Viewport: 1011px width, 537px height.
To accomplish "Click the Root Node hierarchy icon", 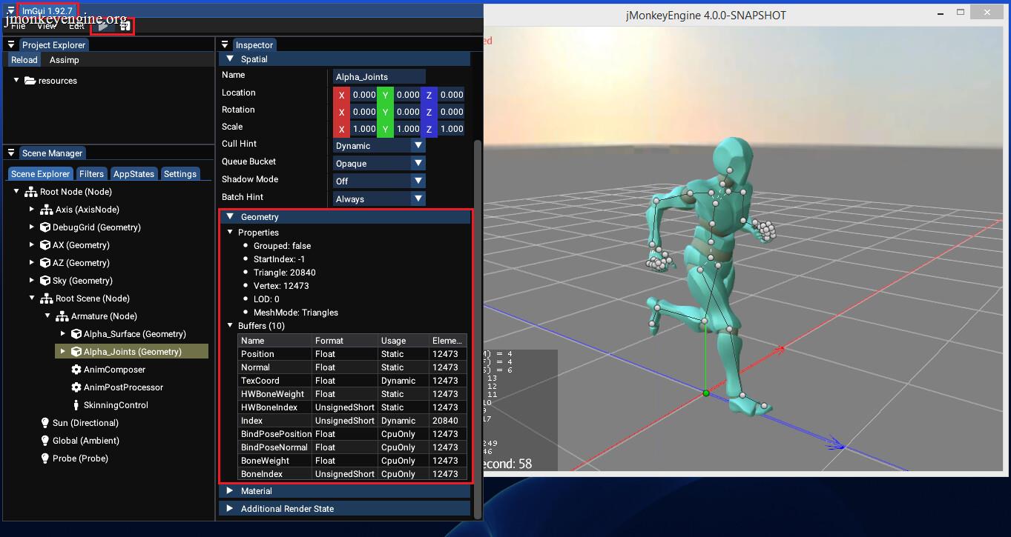I will tap(31, 192).
